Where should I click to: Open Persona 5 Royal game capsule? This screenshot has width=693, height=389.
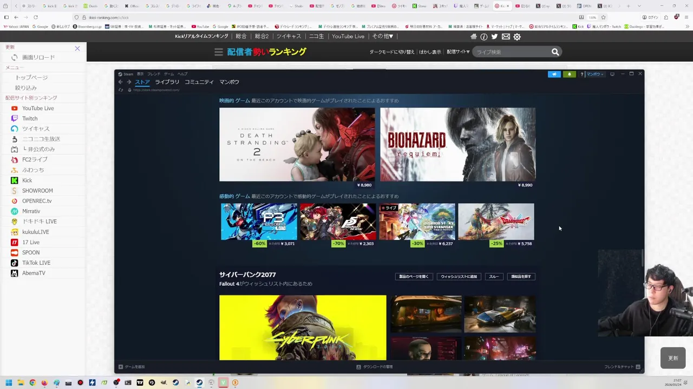[338, 222]
